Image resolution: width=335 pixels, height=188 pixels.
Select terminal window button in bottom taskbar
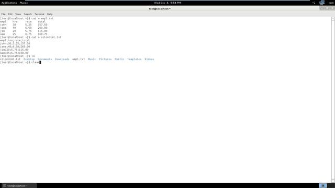tap(19, 186)
